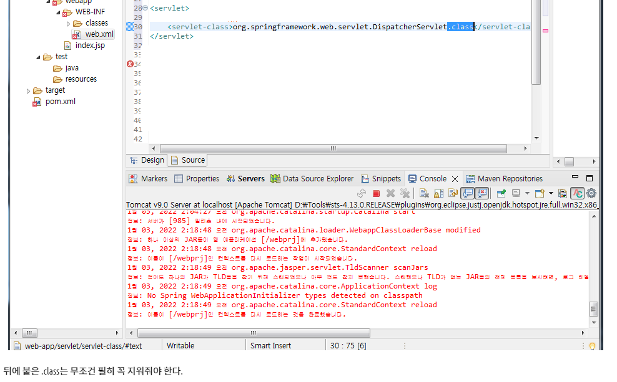Image resolution: width=617 pixels, height=382 pixels.
Task: Maximize the Console panel view
Action: (590, 178)
